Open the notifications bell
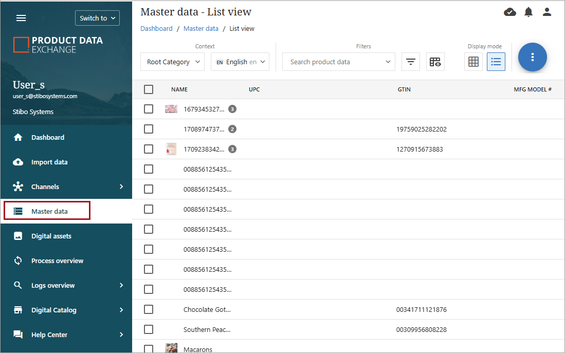Screen dimensions: 565x353 528,12
